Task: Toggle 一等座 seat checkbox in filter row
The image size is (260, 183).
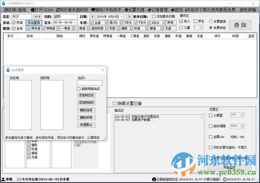Action: pos(58,28)
